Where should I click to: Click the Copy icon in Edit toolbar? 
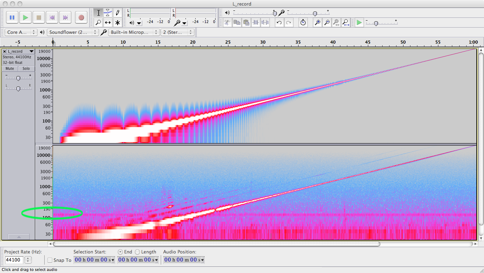click(x=237, y=23)
